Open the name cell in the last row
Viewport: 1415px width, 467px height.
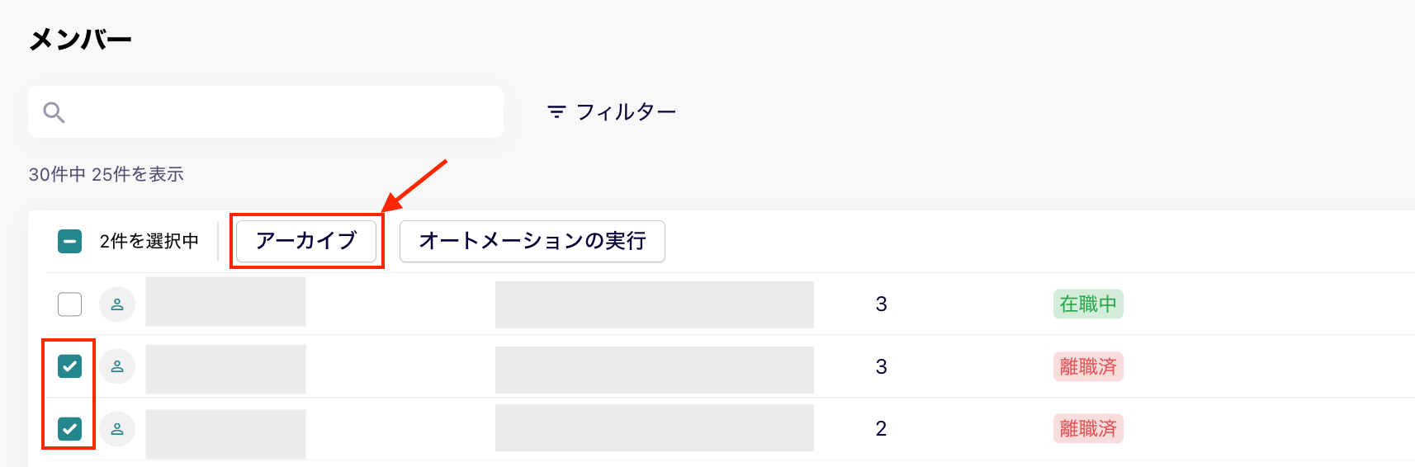pyautogui.click(x=225, y=434)
